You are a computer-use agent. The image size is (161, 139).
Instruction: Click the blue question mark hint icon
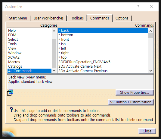(x=11, y=110)
